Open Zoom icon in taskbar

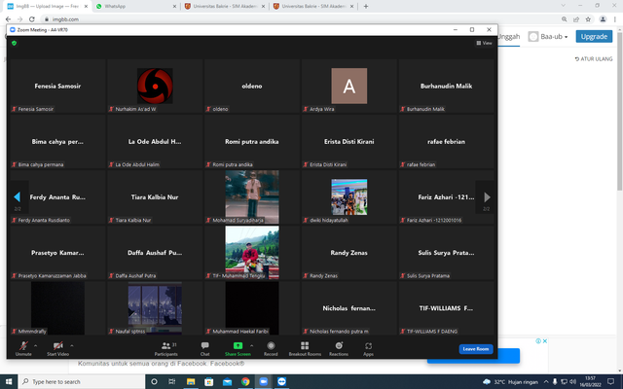point(264,381)
